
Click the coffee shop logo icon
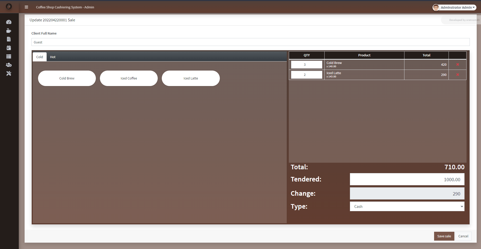tap(9, 6)
